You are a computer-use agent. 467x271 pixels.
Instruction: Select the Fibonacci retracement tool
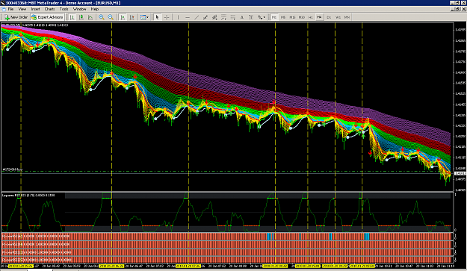pyautogui.click(x=223, y=17)
